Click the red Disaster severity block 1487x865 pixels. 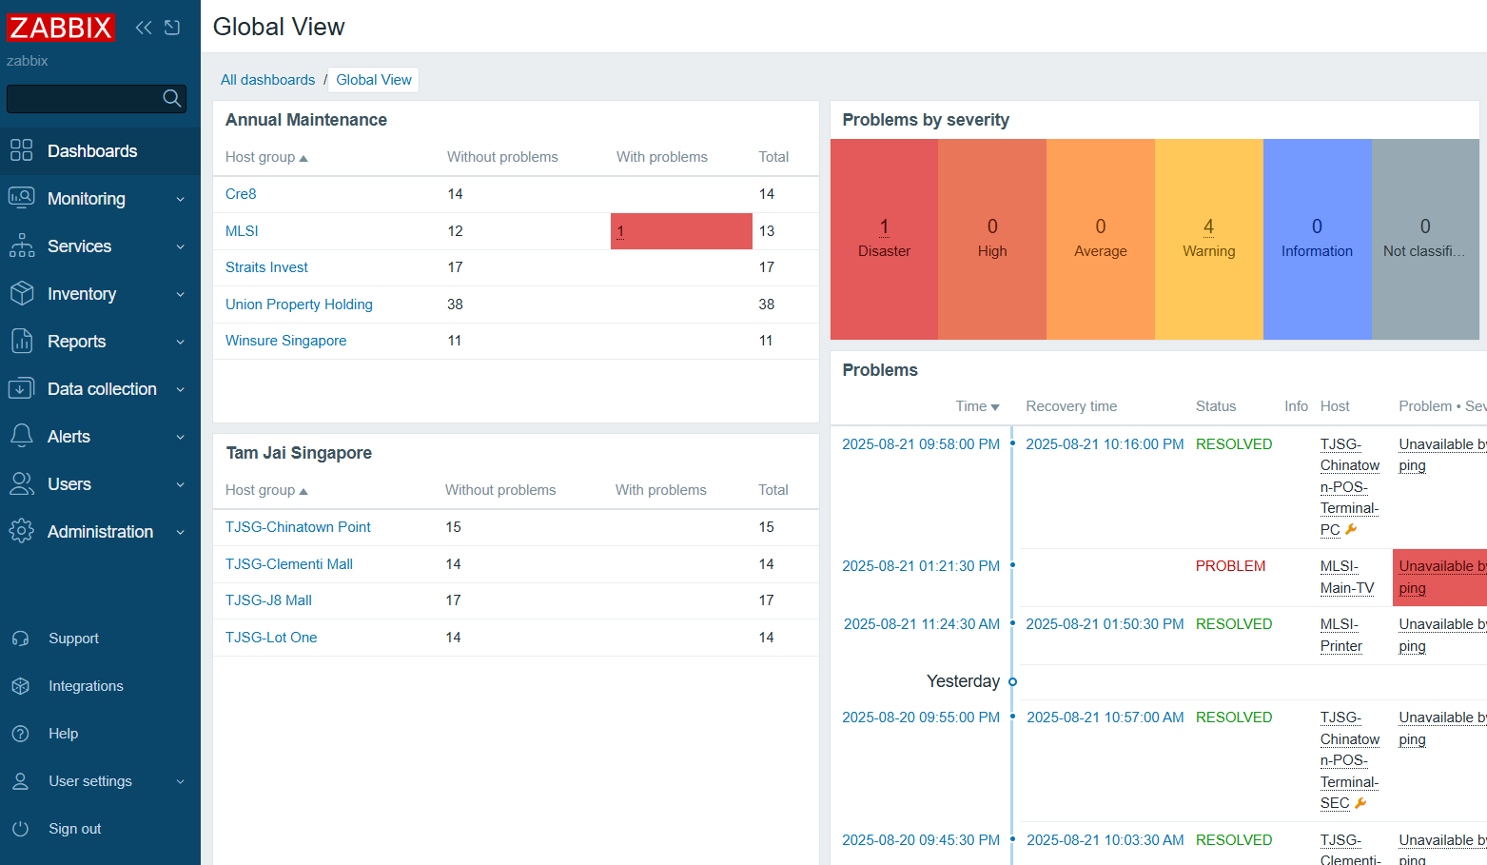click(884, 239)
